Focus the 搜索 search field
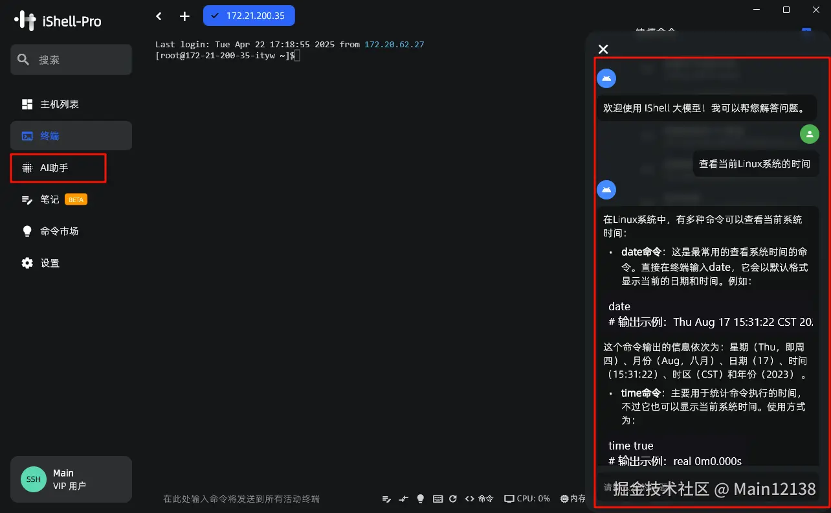 click(71, 60)
